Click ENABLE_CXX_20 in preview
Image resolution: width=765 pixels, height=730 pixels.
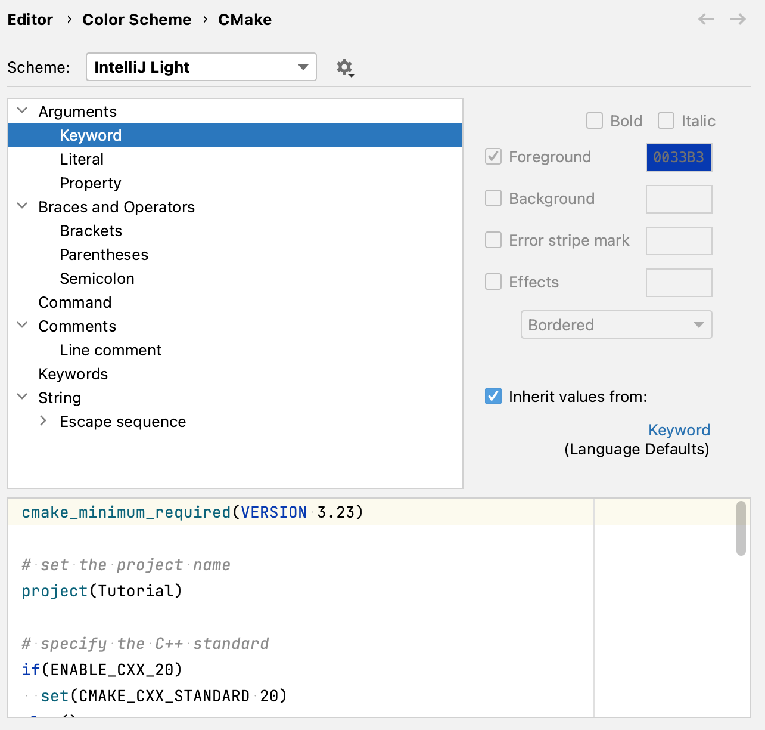pos(111,670)
